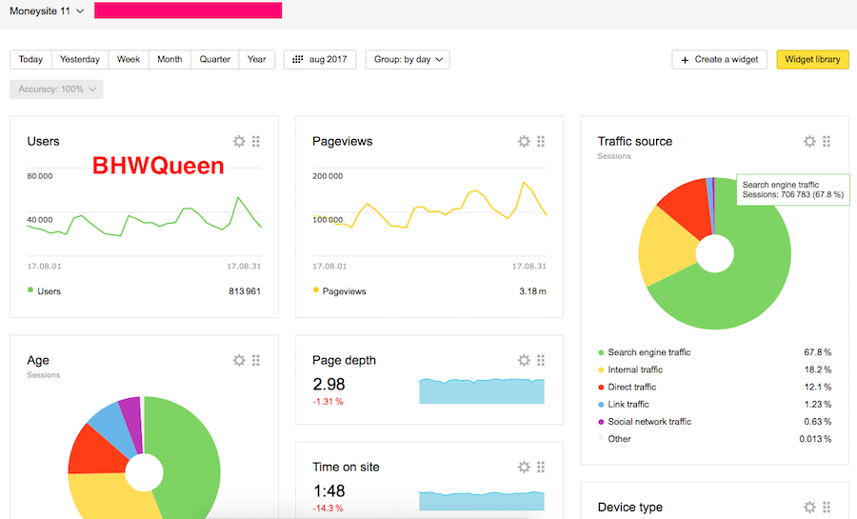The width and height of the screenshot is (857, 519).
Task: Click the Traffic source widget title
Action: click(635, 142)
